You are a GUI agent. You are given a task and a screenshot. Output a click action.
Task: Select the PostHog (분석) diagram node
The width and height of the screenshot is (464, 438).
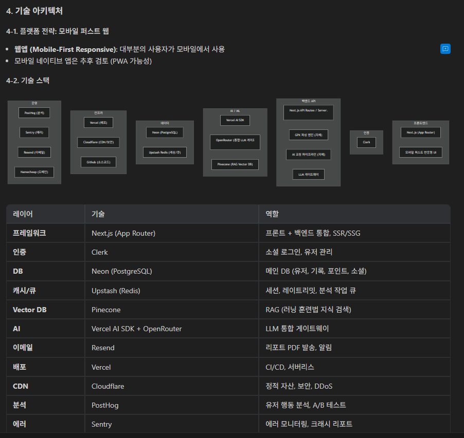point(34,113)
